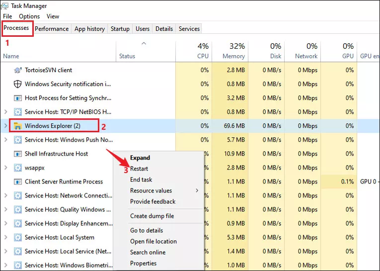Click the 5.3 MB memory value

[236, 238]
